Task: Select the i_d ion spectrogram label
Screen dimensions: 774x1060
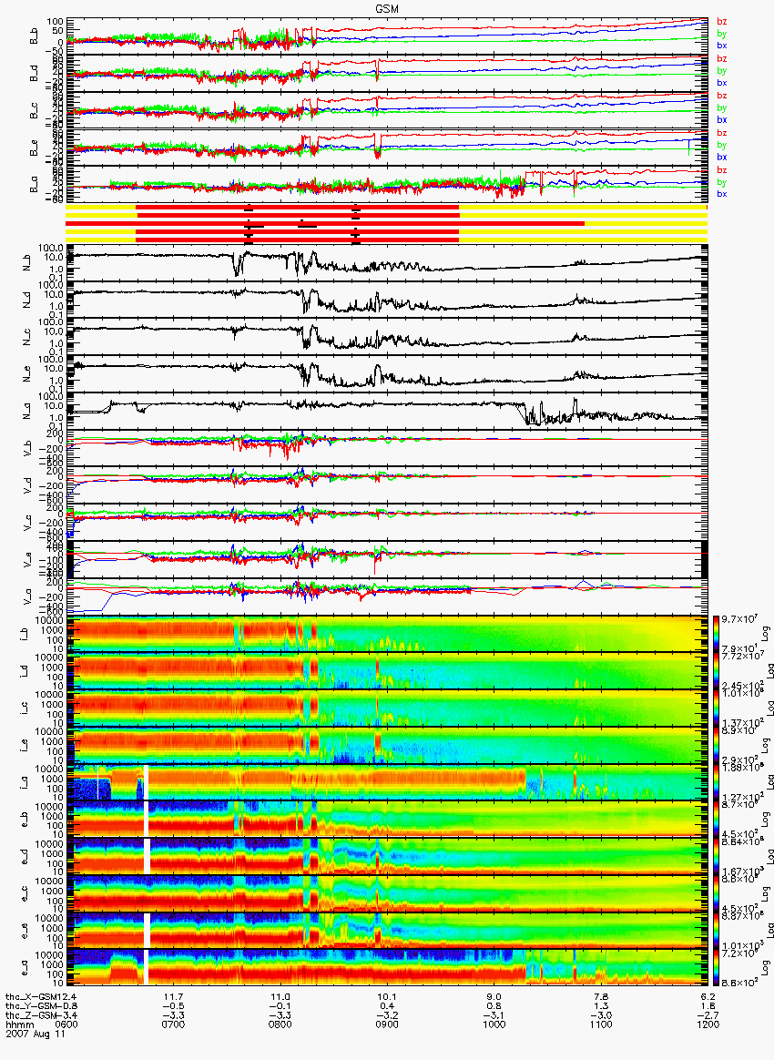Action: click(25, 670)
